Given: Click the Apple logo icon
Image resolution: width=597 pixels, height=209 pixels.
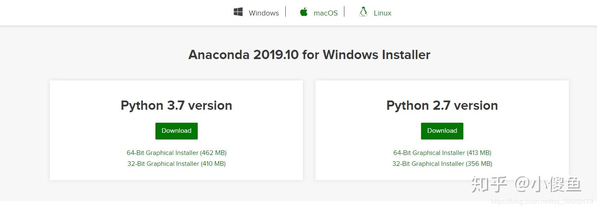Looking at the screenshot, I should (304, 12).
